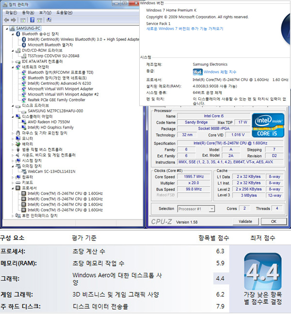
Task: Click the 6.3 score for 프로세서
Action: tap(220, 251)
